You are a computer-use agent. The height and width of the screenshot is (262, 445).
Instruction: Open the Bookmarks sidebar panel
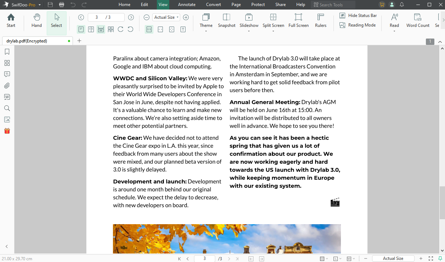click(7, 52)
